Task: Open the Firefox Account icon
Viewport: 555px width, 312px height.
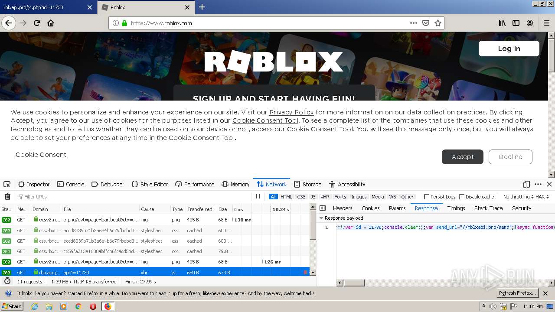Action: point(530,23)
